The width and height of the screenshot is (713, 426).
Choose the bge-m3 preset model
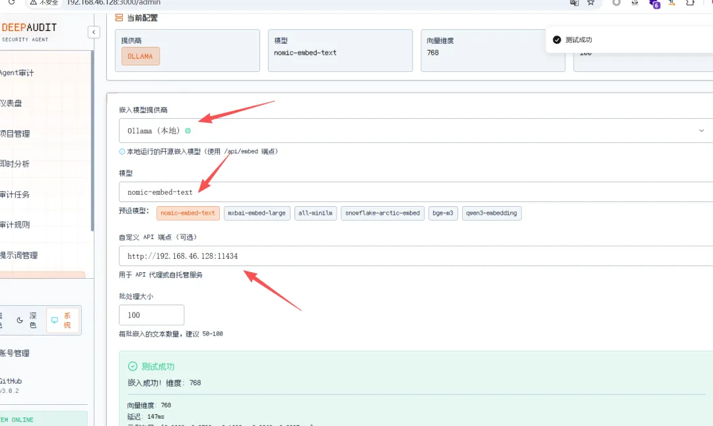pyautogui.click(x=443, y=213)
